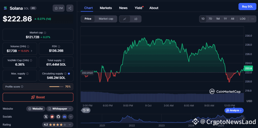Click the Analyze button below chart
Viewport: 258px width, 128px height.
point(234,110)
